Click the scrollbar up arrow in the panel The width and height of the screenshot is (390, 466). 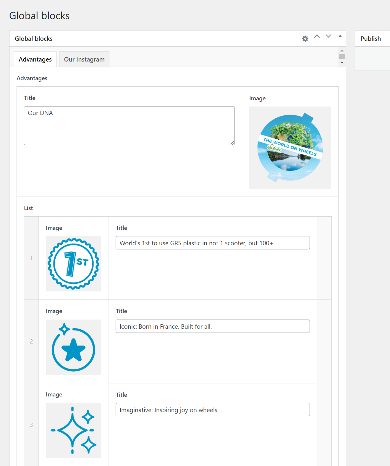tap(342, 51)
